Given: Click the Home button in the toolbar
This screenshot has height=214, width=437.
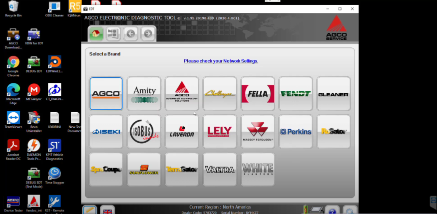Looking at the screenshot, I should pos(96,34).
